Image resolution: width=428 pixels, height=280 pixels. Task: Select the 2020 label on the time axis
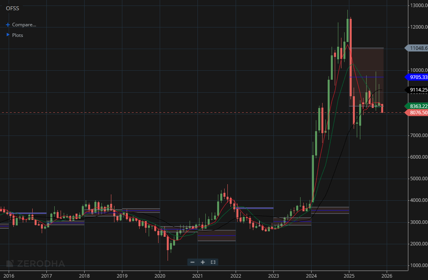click(x=160, y=275)
